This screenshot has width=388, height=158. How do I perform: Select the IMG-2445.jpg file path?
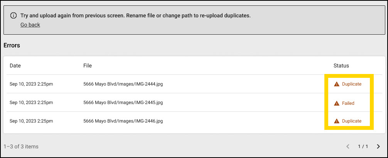(x=123, y=103)
